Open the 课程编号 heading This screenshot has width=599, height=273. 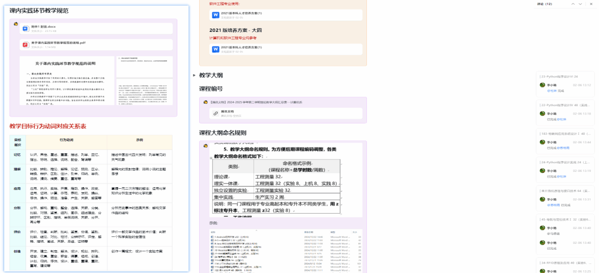pyautogui.click(x=211, y=89)
